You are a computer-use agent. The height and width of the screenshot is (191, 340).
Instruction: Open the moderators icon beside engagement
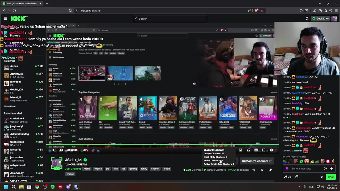point(270,170)
